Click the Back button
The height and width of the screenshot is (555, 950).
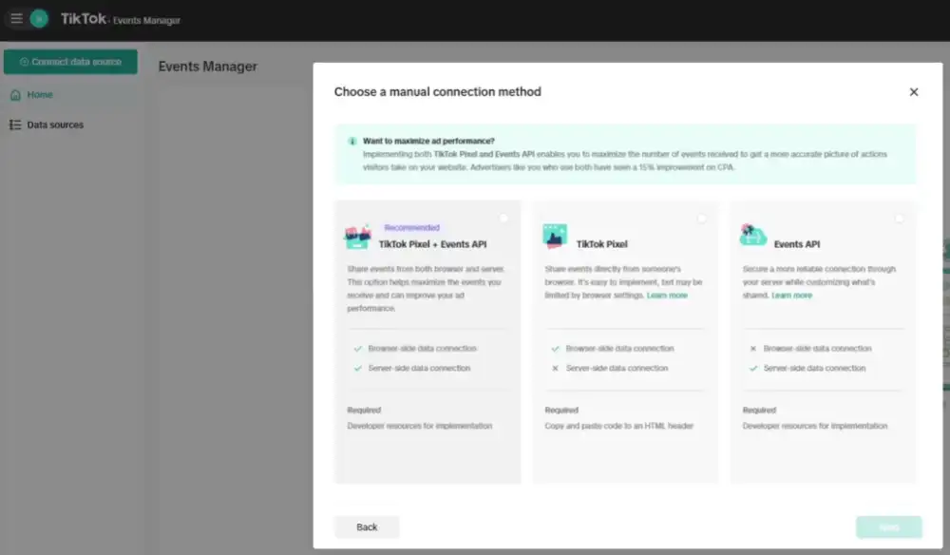tap(367, 527)
